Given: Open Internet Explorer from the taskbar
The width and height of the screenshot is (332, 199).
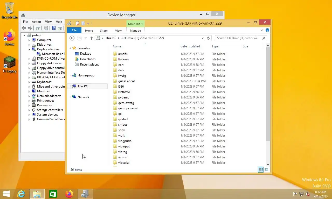Looking at the screenshot, I should click(x=21, y=194).
